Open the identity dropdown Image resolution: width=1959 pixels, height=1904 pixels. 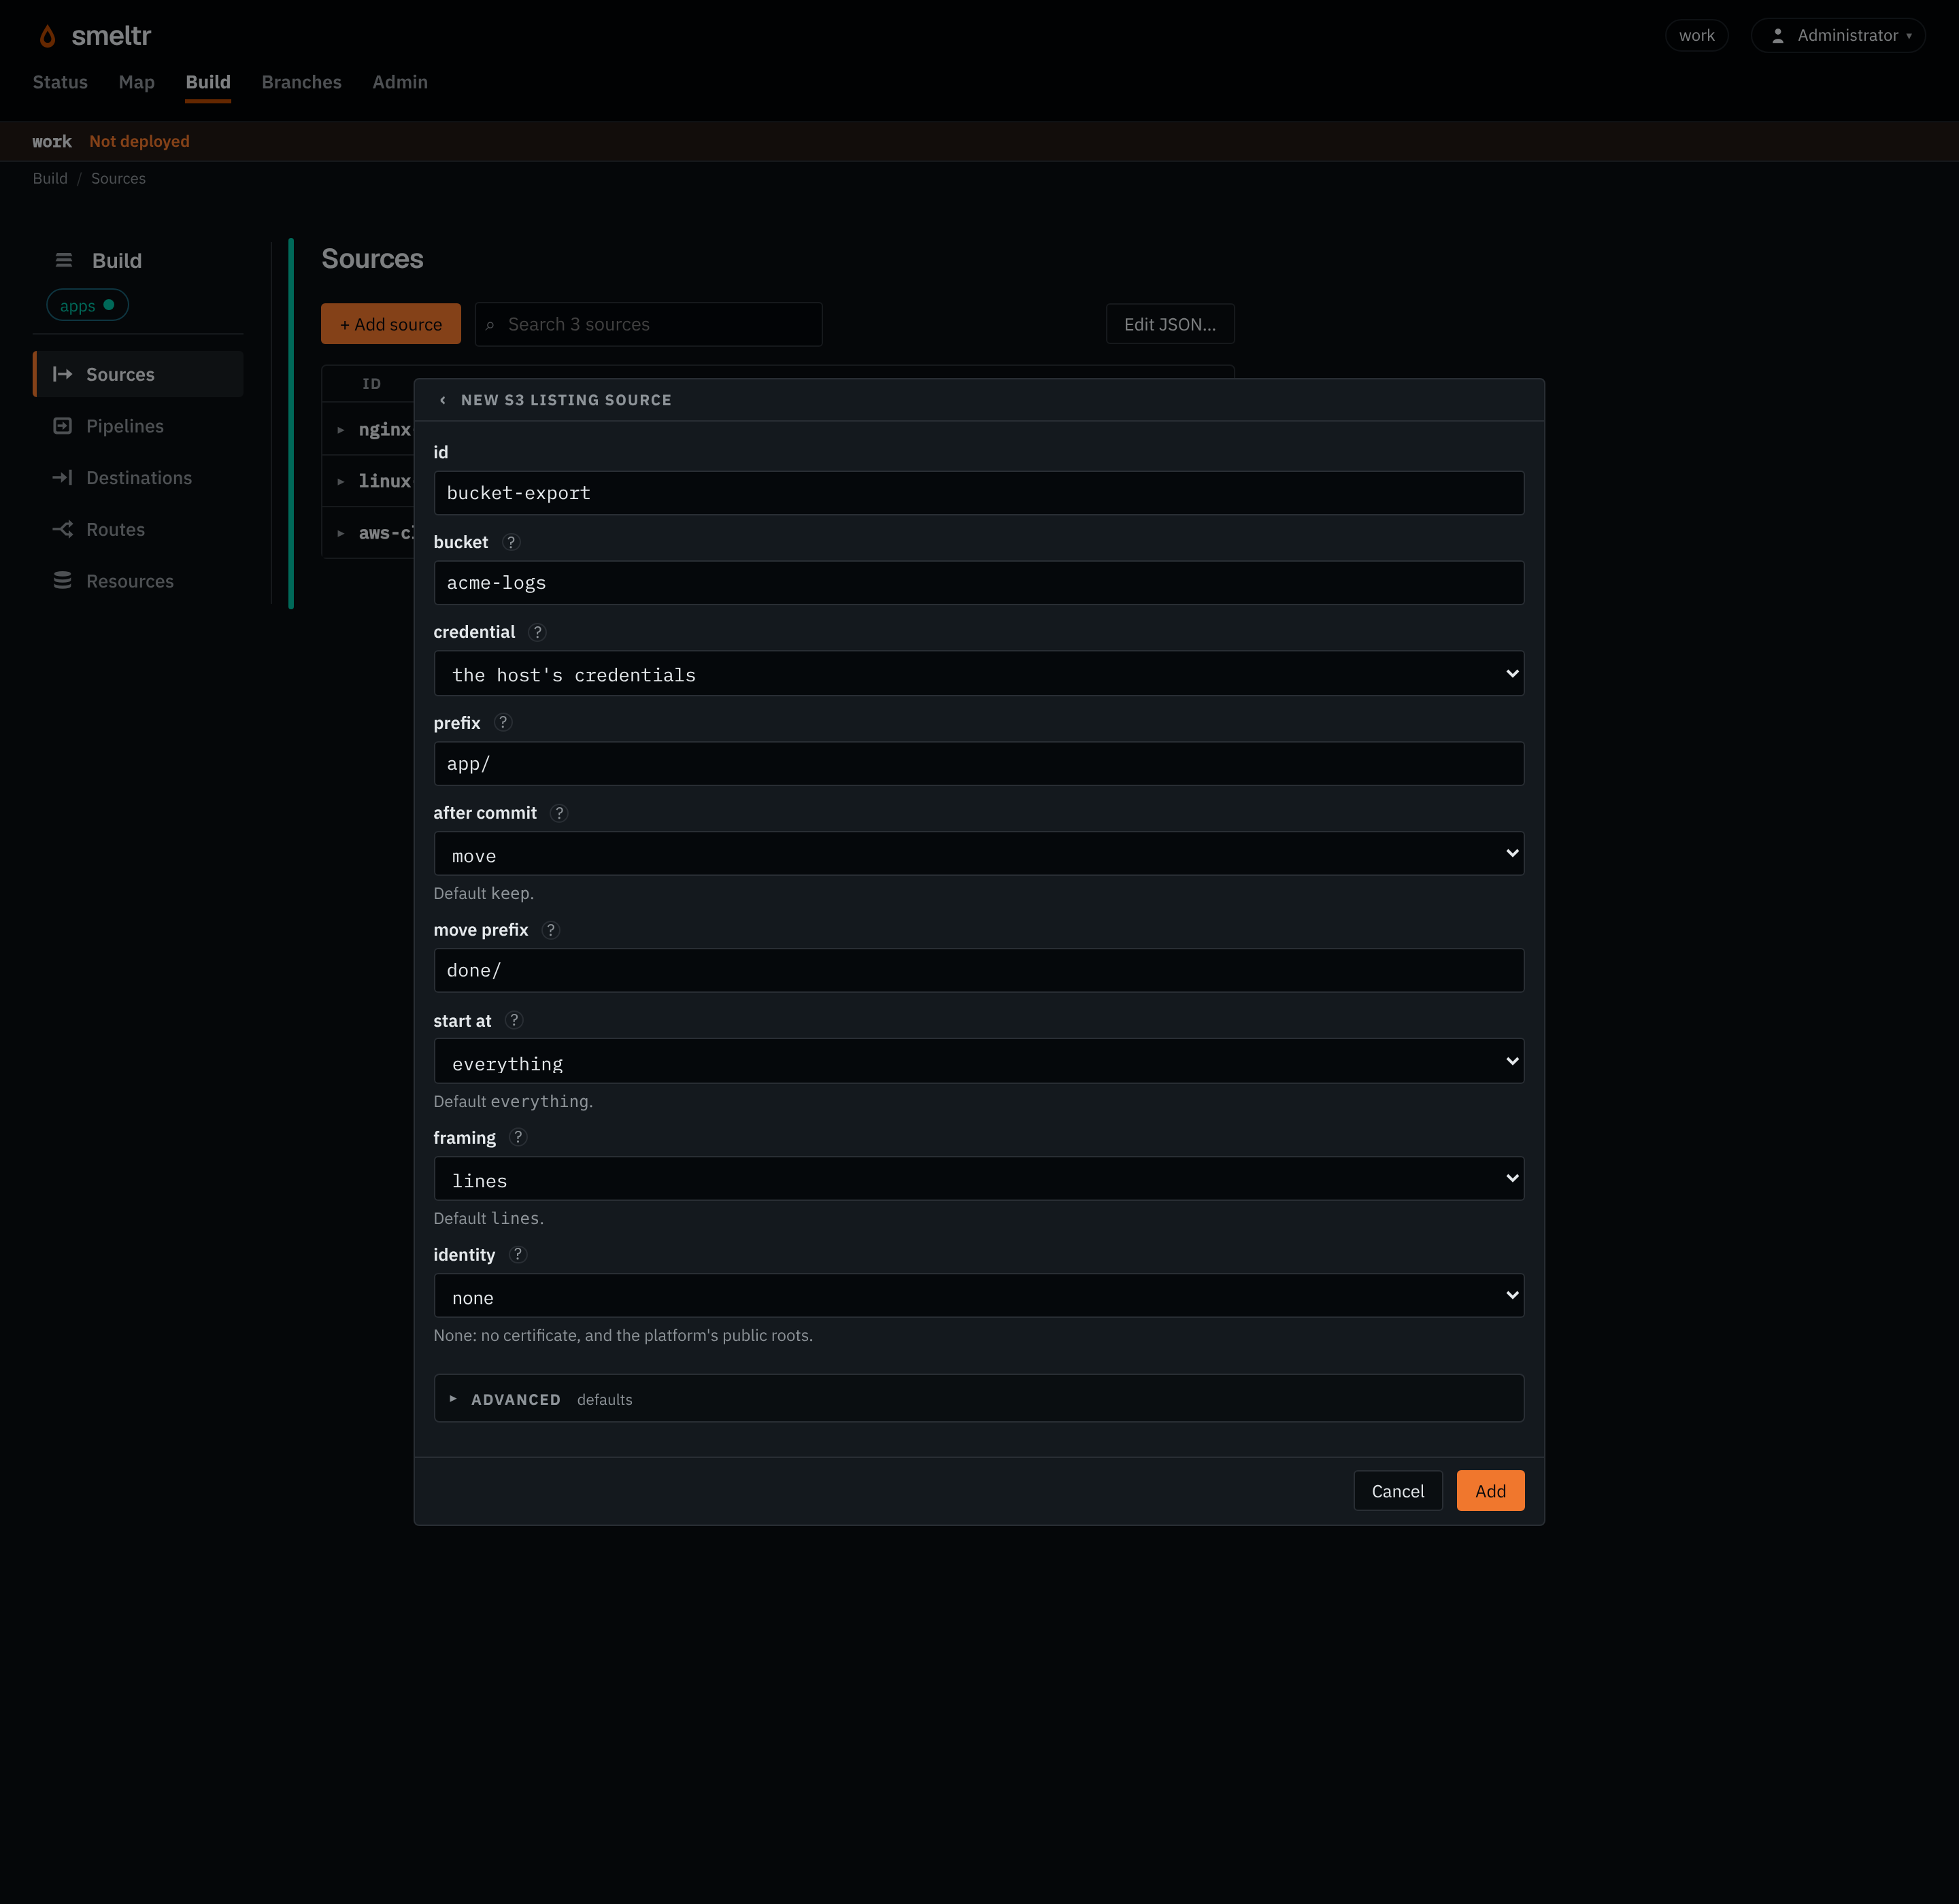979,1296
